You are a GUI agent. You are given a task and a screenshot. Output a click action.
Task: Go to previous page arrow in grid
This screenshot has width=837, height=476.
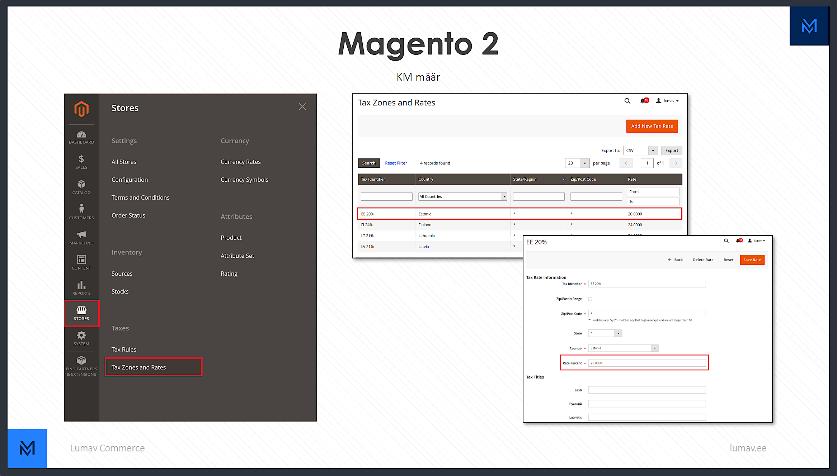[x=626, y=163]
